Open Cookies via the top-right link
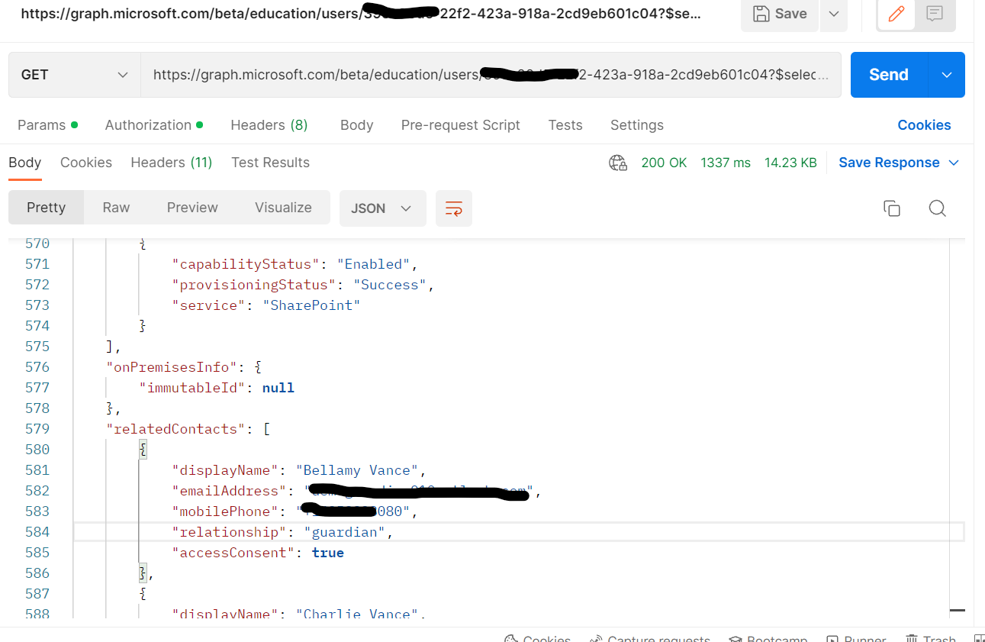Screen dimensions: 985x642 [924, 124]
